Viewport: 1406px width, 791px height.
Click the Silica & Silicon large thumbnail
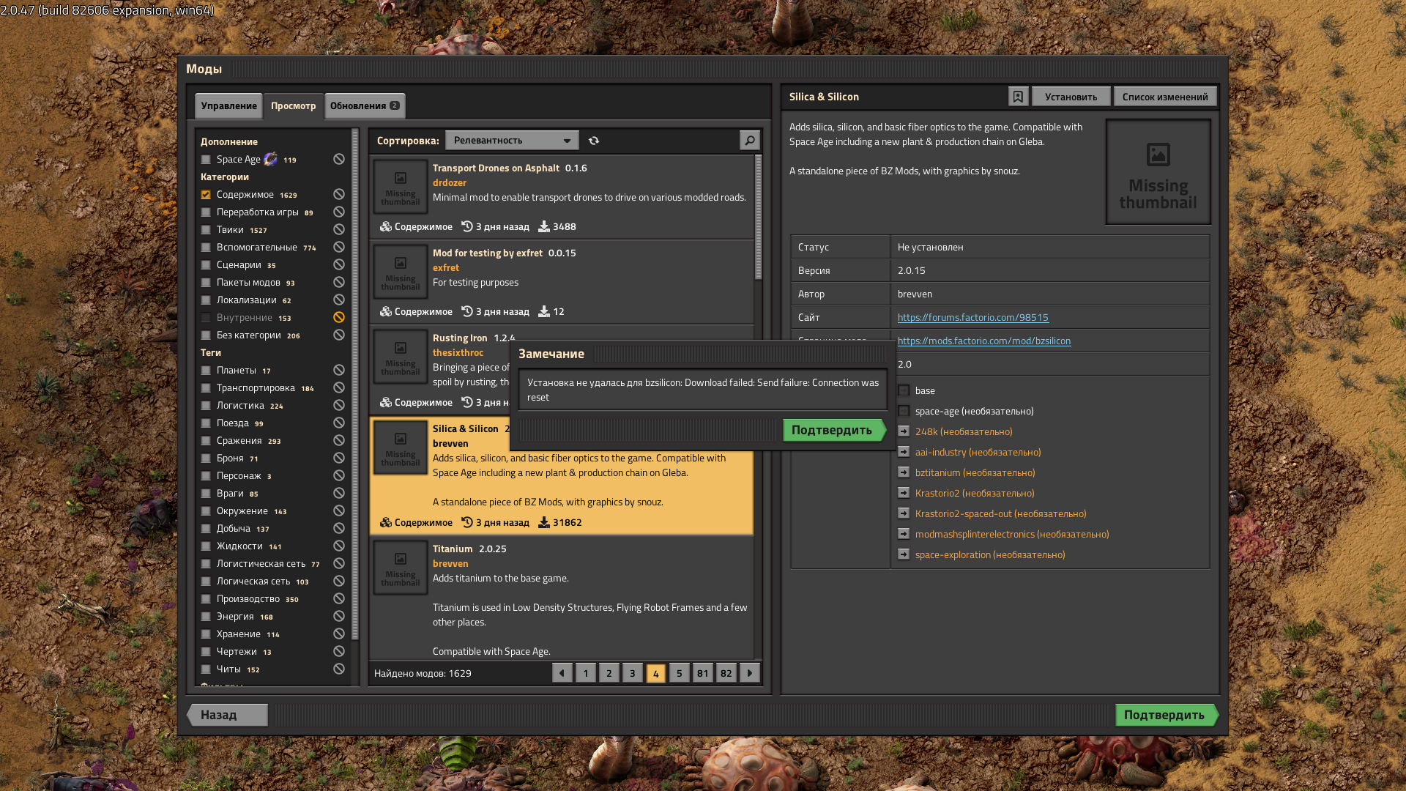click(x=1158, y=172)
